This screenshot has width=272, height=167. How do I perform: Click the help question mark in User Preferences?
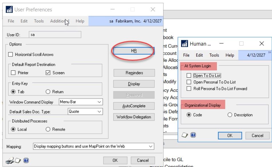coord(26,160)
